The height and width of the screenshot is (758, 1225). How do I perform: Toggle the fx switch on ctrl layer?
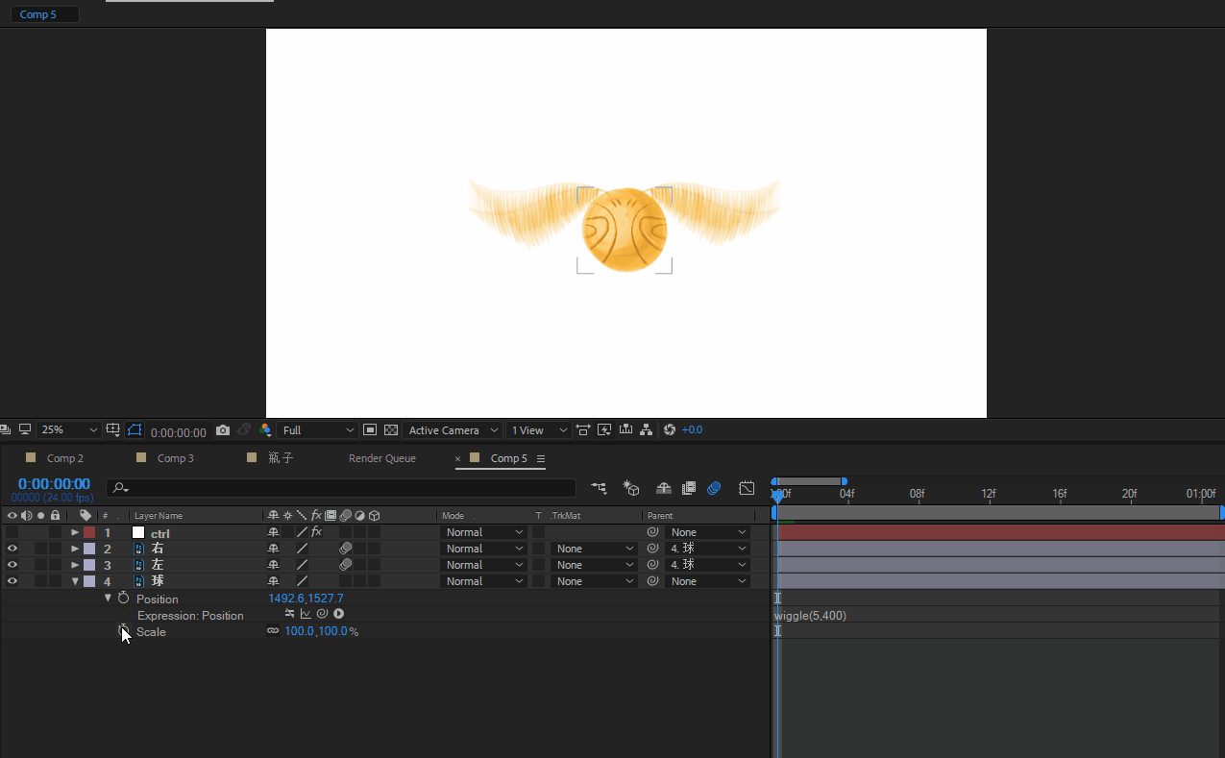pos(316,532)
